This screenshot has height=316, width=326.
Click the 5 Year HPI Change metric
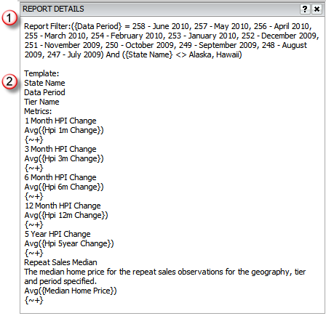[x=57, y=234]
